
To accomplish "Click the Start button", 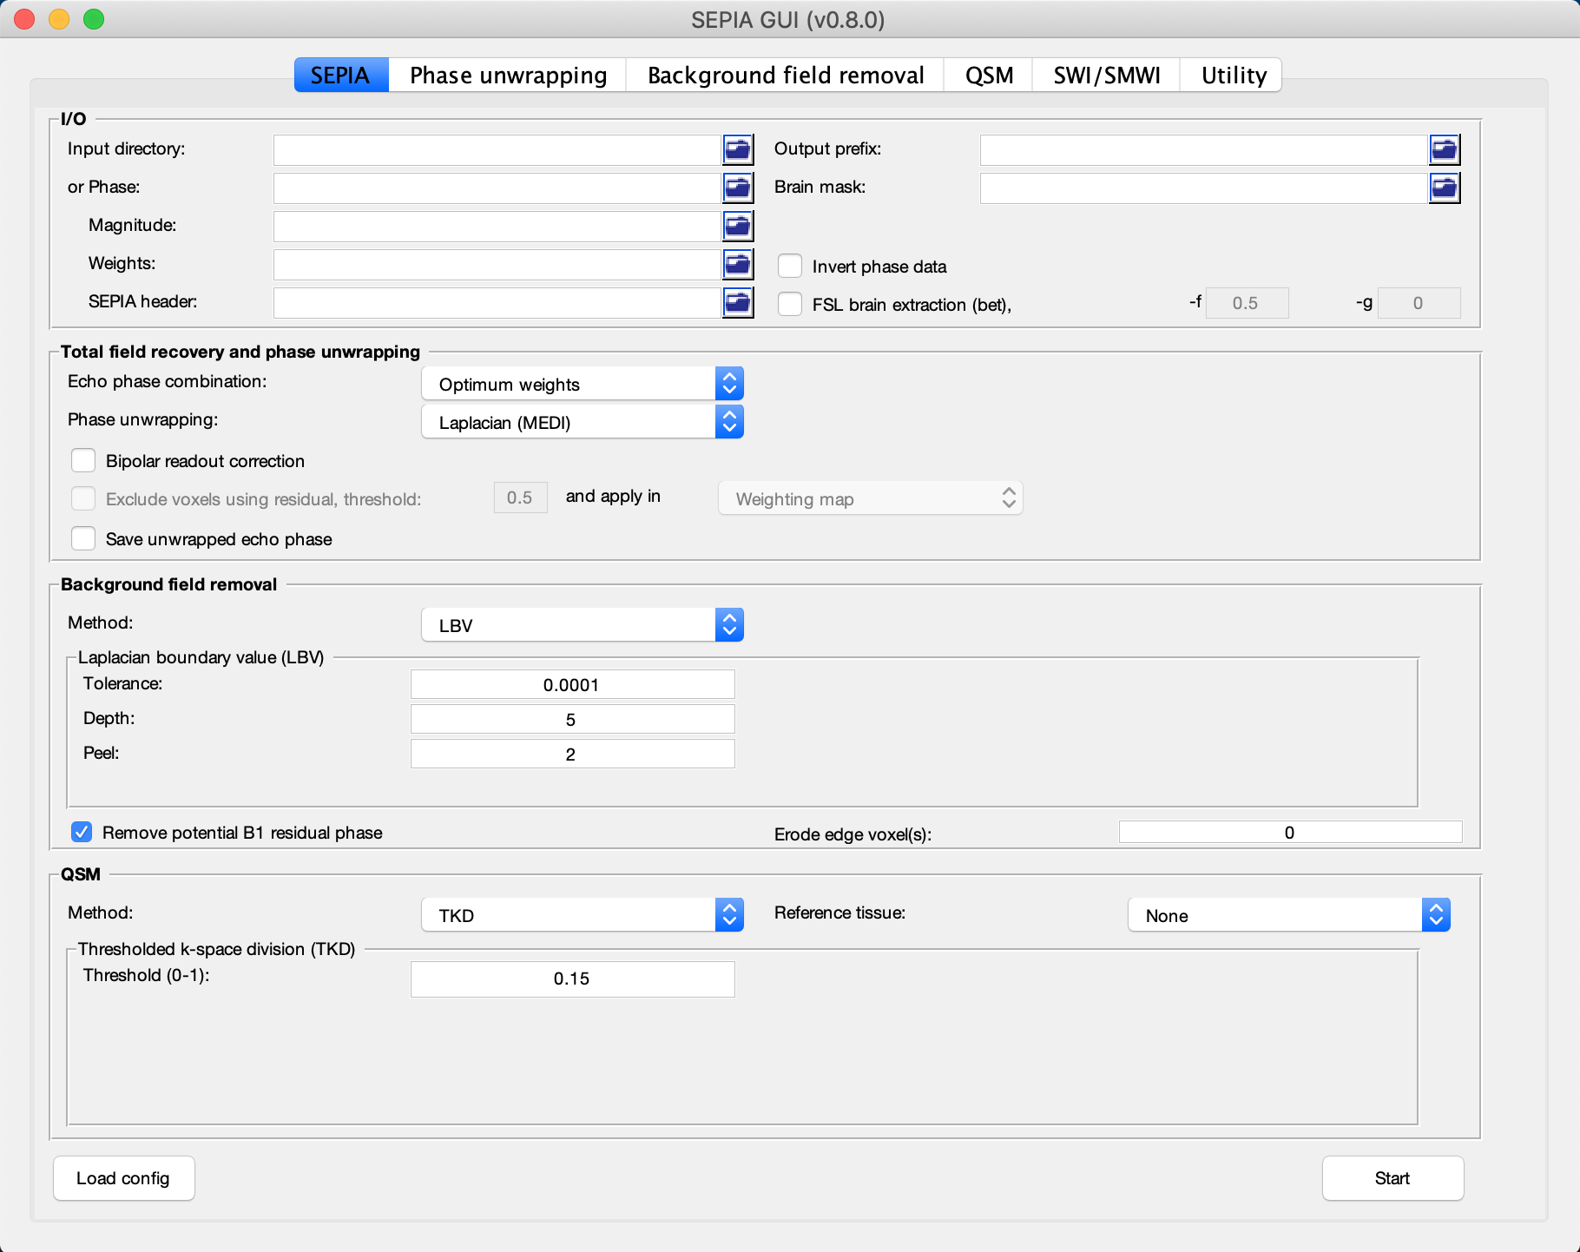I will [1393, 1178].
